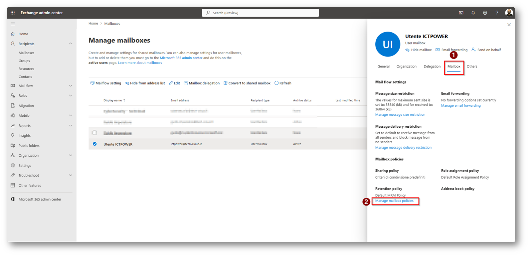
Task: Open Mailflow setting from toolbar
Action: click(106, 83)
